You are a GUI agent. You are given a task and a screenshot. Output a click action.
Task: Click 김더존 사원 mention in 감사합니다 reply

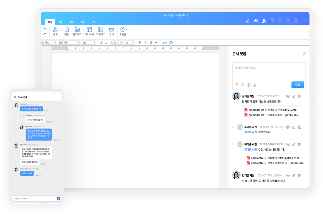(x=250, y=132)
